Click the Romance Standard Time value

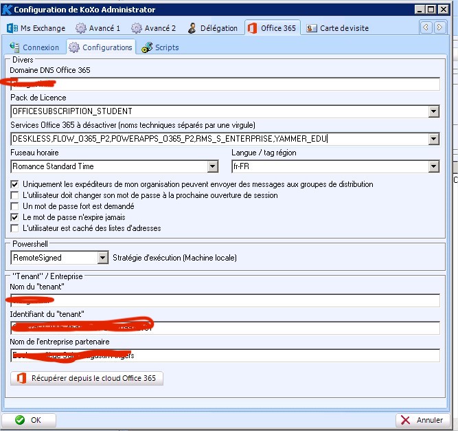point(53,166)
